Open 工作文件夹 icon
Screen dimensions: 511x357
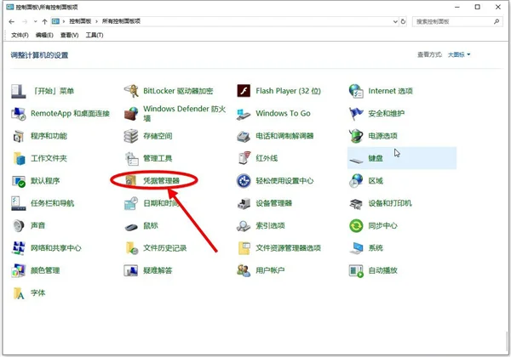pyautogui.click(x=19, y=158)
